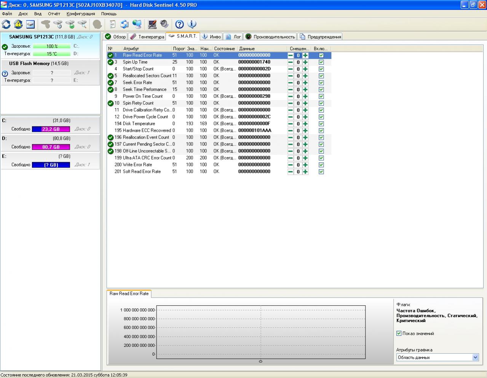The image size is (487, 378).
Task: Sort the table by the Атрибут column header
Action: coord(147,49)
